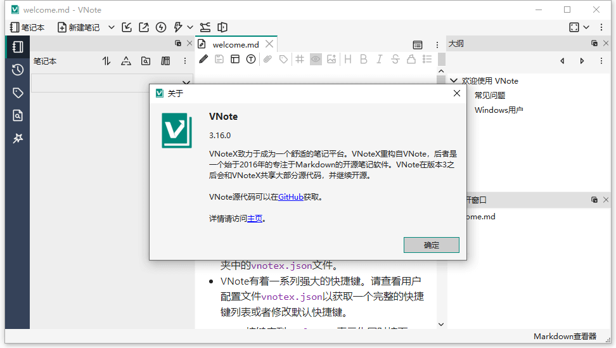Expand the 新建笔记 dropdown arrow
This screenshot has height=348, width=616.
pyautogui.click(x=112, y=27)
